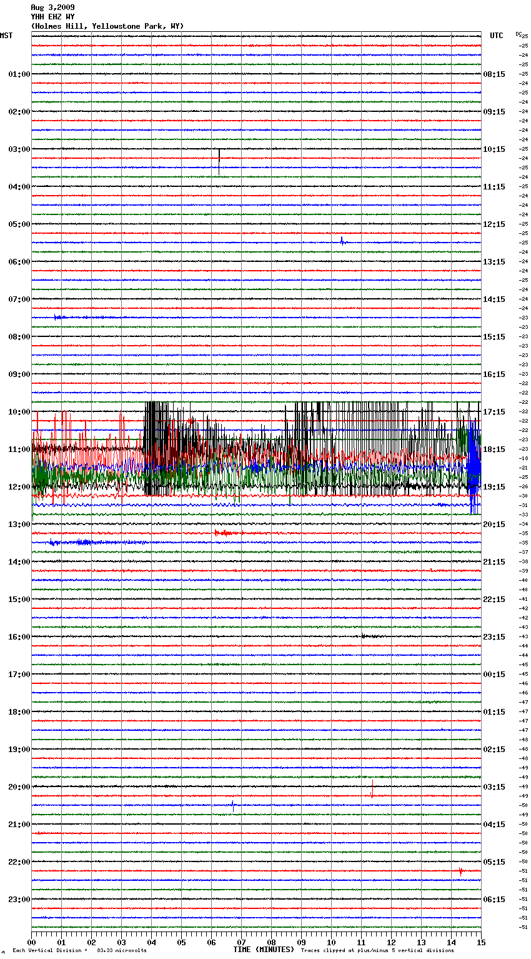
Task: Click the red spike on the 20:15 trace
Action: coord(372,789)
